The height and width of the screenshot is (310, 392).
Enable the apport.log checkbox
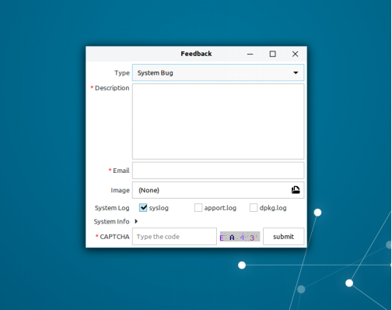coord(198,208)
